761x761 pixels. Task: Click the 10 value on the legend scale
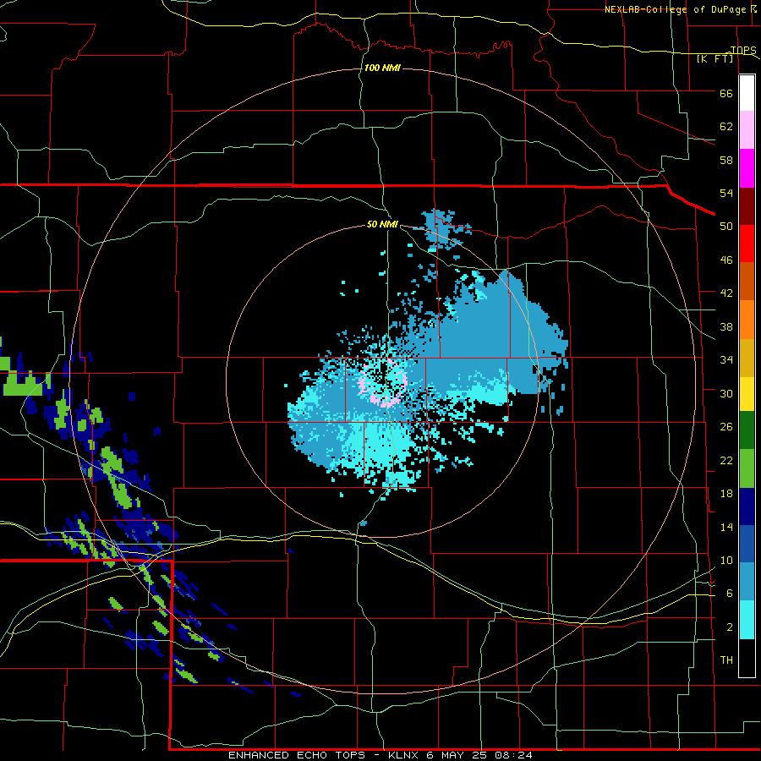[726, 560]
